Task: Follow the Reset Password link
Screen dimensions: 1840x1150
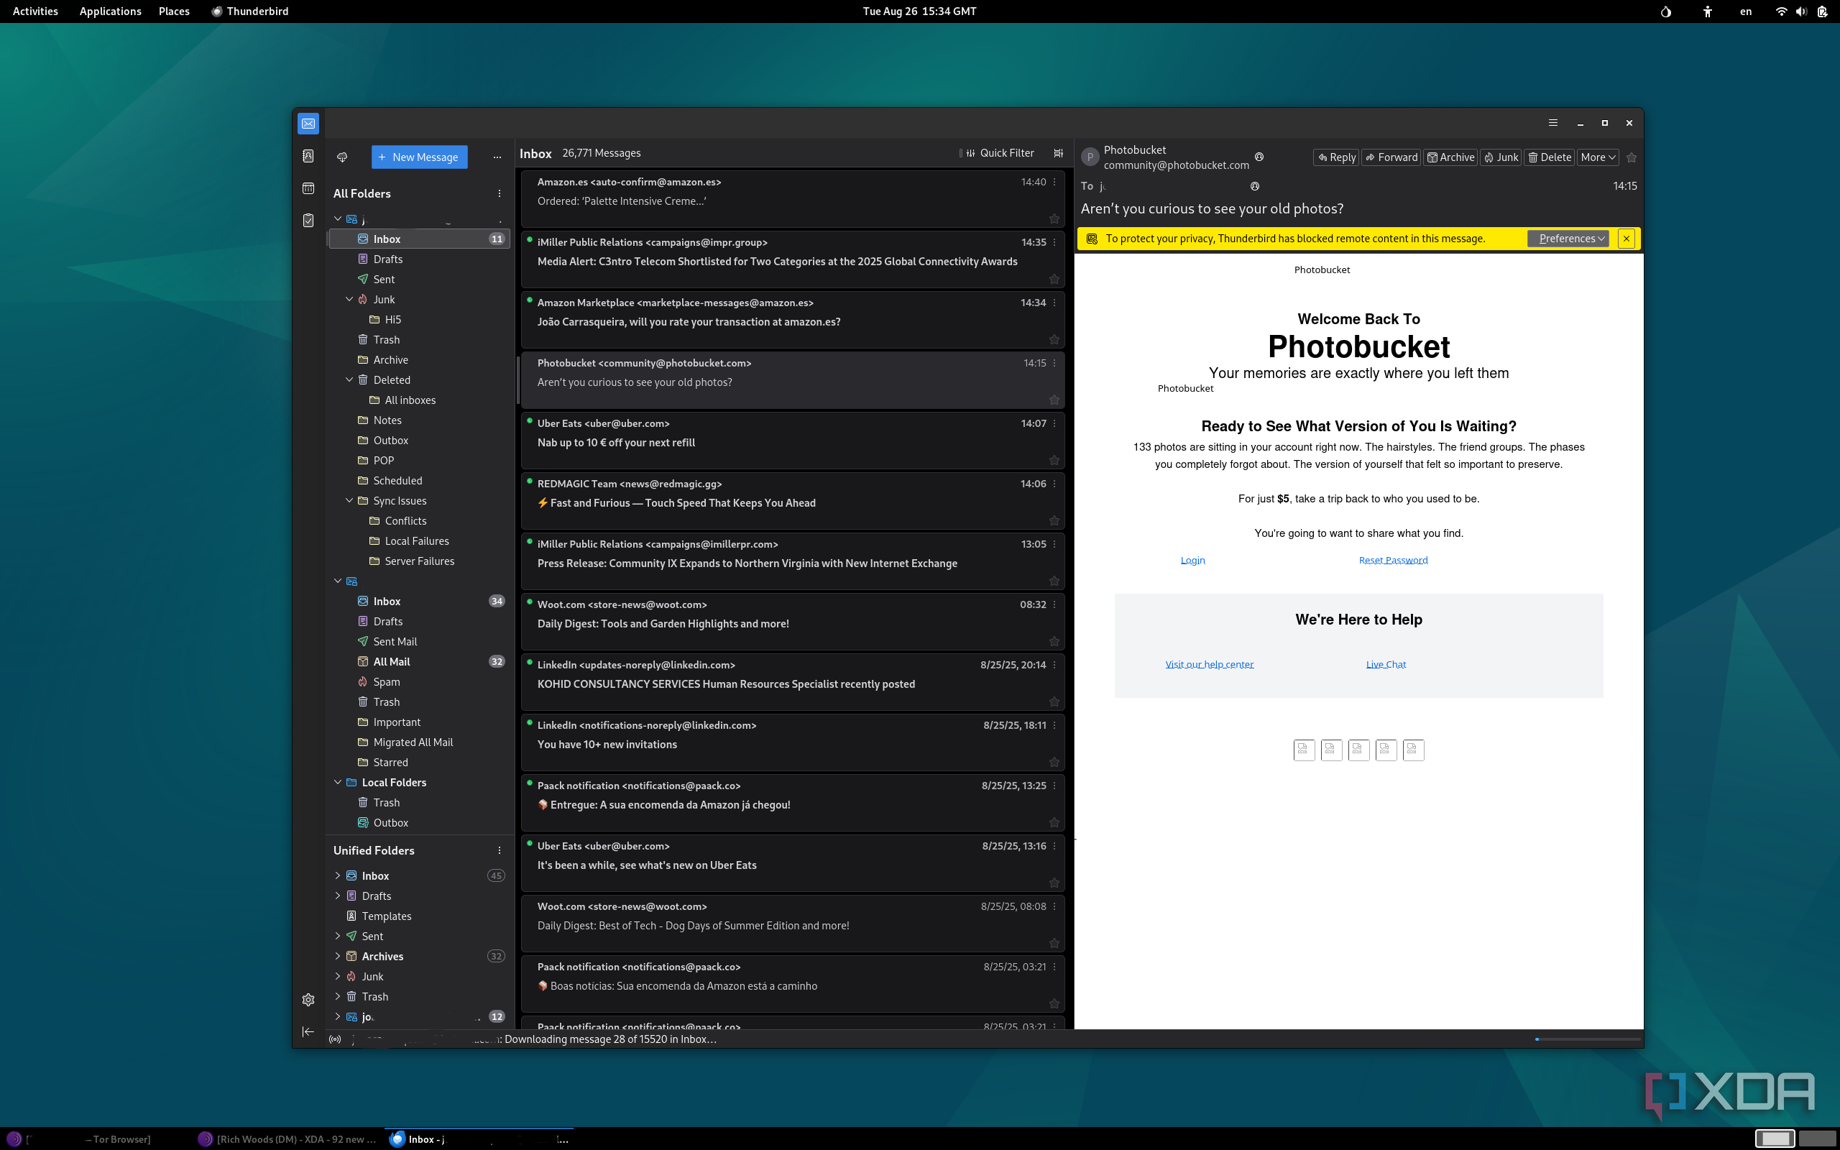Action: point(1393,560)
